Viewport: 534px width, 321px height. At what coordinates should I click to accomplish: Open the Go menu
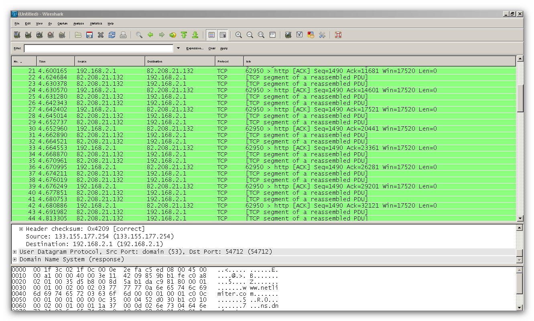(x=50, y=24)
